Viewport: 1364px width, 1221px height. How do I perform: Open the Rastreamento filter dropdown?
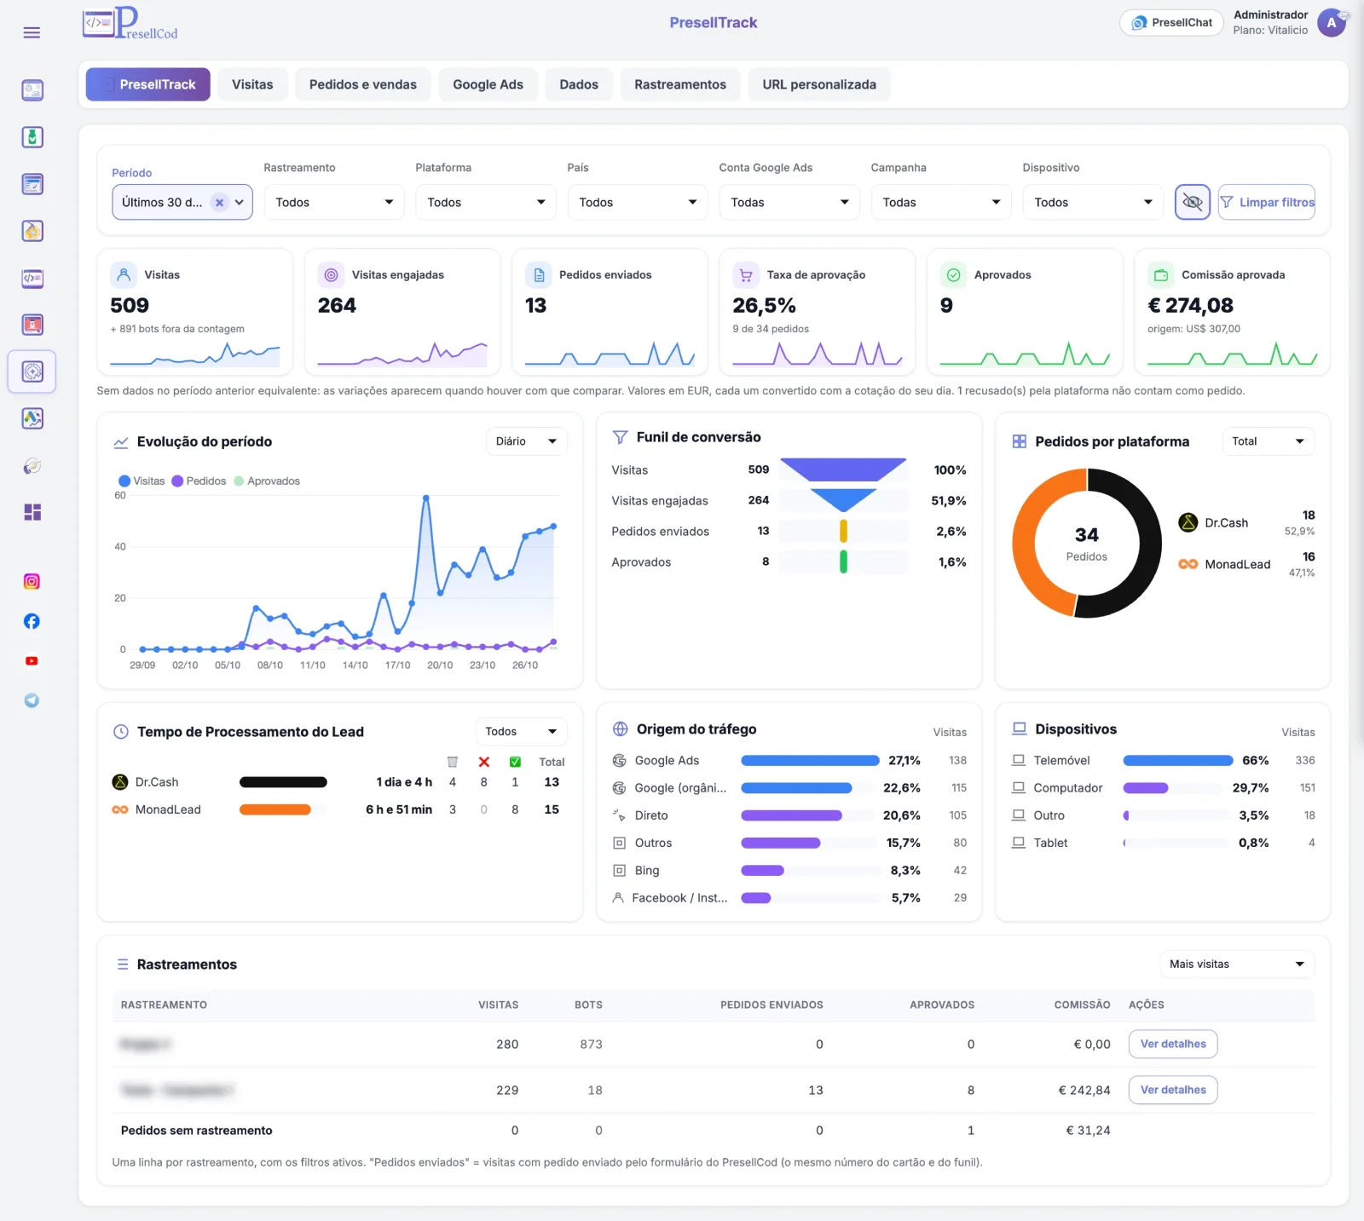[x=333, y=202]
